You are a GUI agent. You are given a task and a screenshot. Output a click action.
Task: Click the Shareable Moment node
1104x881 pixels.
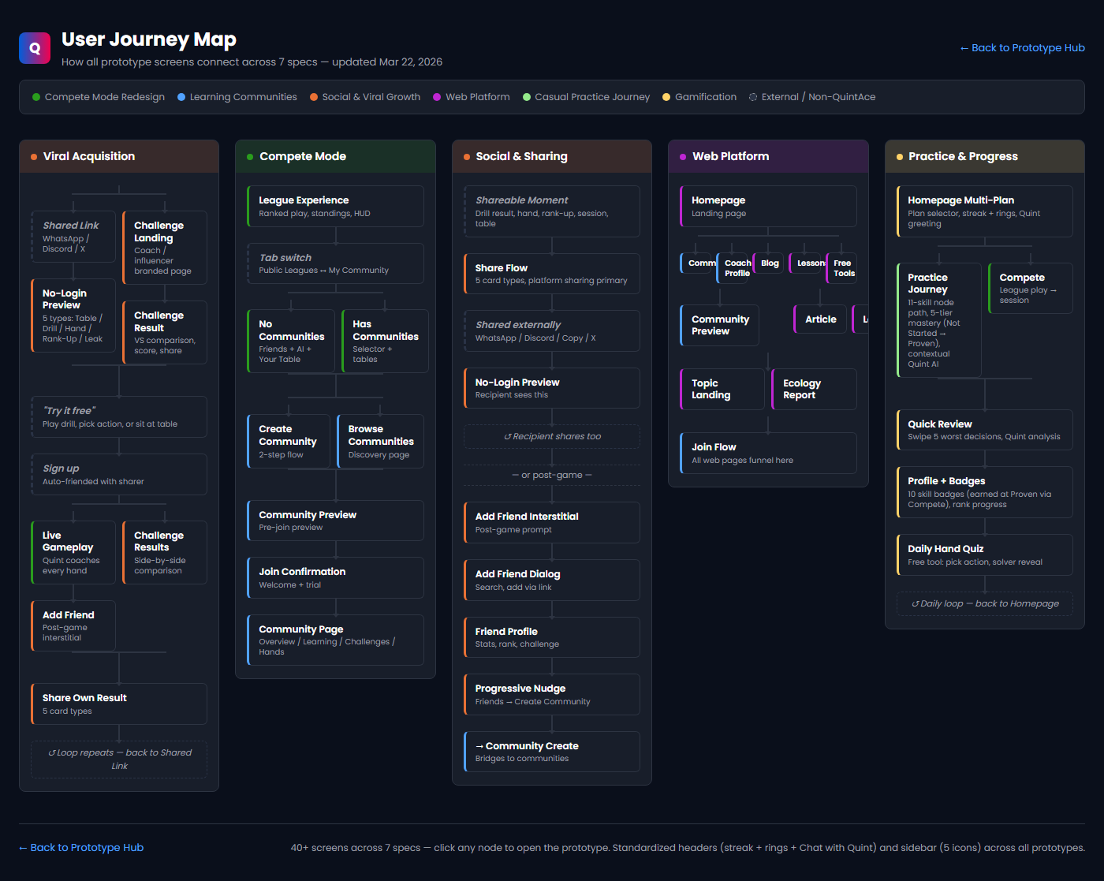[x=551, y=211]
